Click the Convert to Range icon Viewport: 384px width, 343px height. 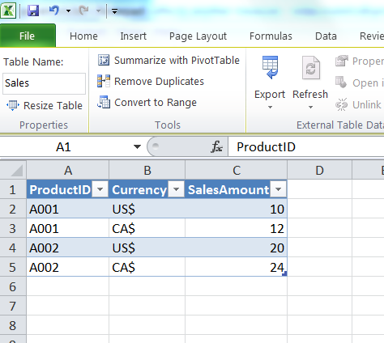(104, 102)
